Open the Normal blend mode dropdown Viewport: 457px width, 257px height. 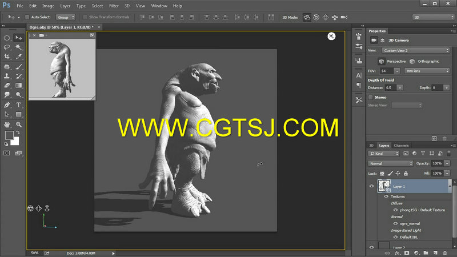tap(391, 163)
